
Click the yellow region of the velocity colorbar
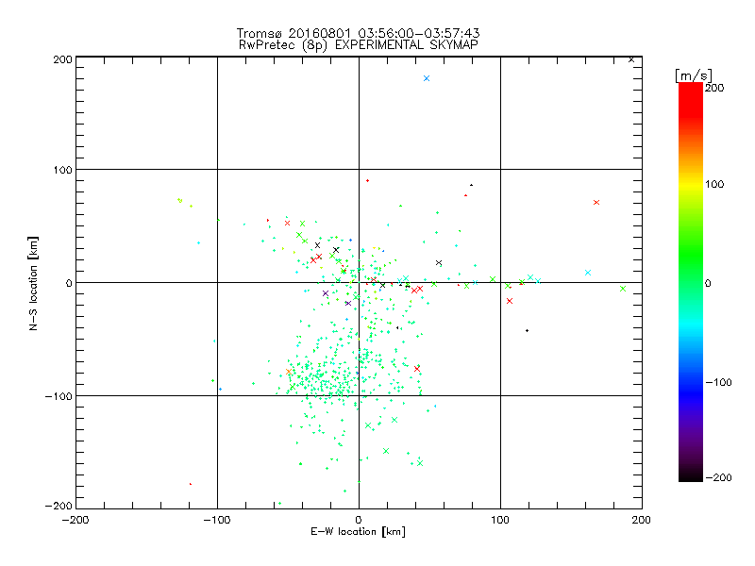[x=691, y=185]
